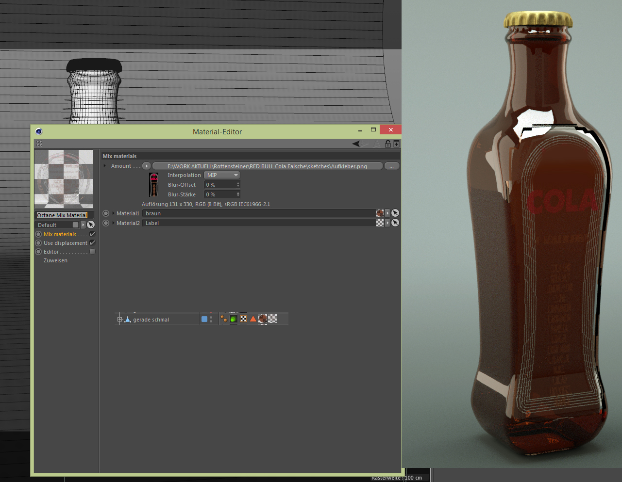Click the material preview thumbnail
This screenshot has width=622, height=482.
[64, 179]
